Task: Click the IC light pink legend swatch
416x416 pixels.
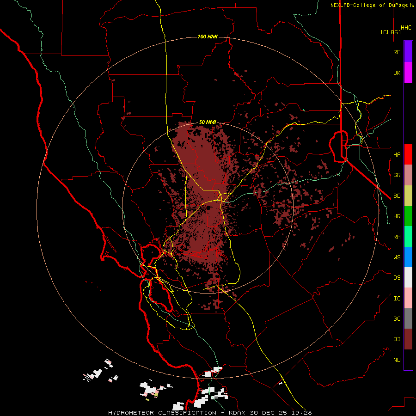Action: [408, 298]
